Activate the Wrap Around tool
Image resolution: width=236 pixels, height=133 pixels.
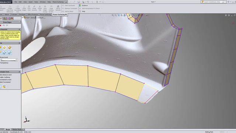click(34, 8)
